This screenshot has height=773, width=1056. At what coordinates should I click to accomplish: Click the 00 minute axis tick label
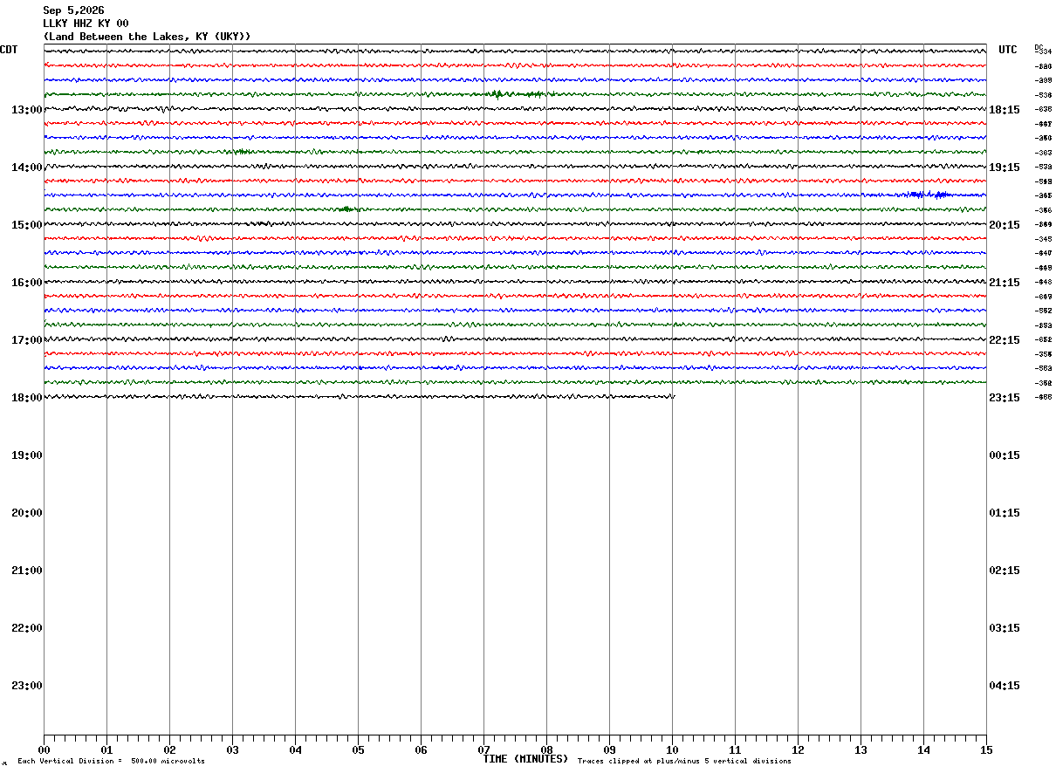pos(44,749)
